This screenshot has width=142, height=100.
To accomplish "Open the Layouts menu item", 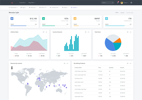I will pyautogui.click(x=74, y=7).
